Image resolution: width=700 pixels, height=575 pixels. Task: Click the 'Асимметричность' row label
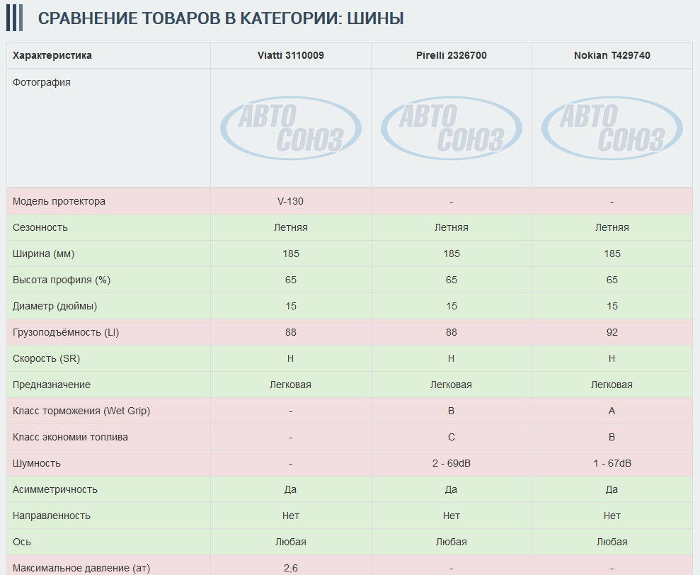tap(55, 489)
